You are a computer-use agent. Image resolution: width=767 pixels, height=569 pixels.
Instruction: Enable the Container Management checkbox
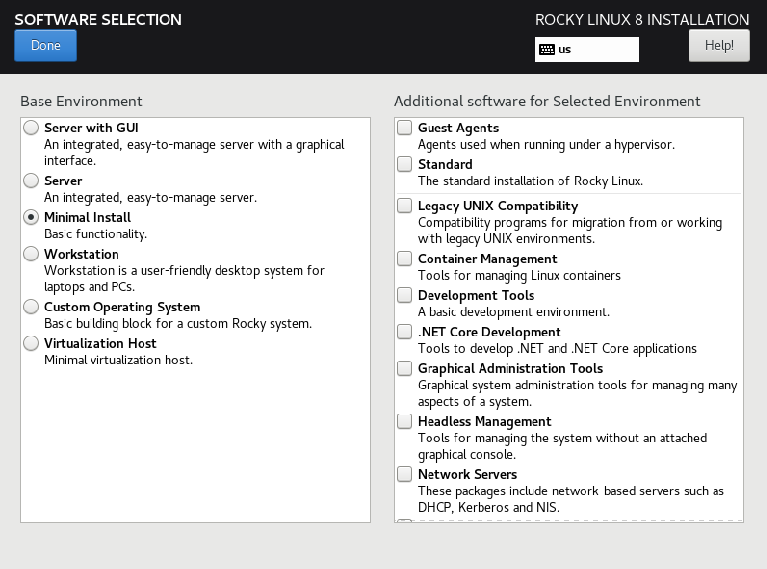click(404, 259)
